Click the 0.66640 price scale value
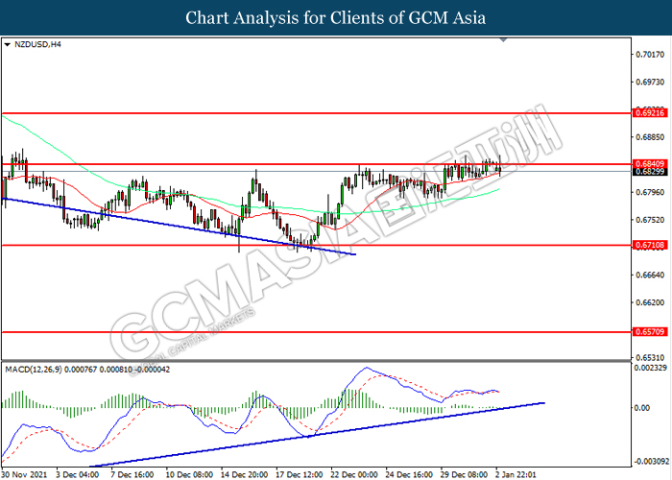The image size is (672, 480). point(651,275)
